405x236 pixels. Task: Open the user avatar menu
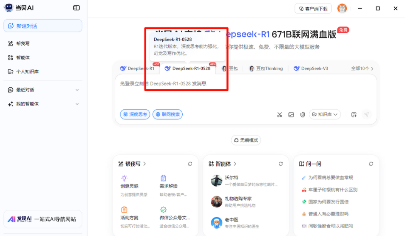(342, 8)
